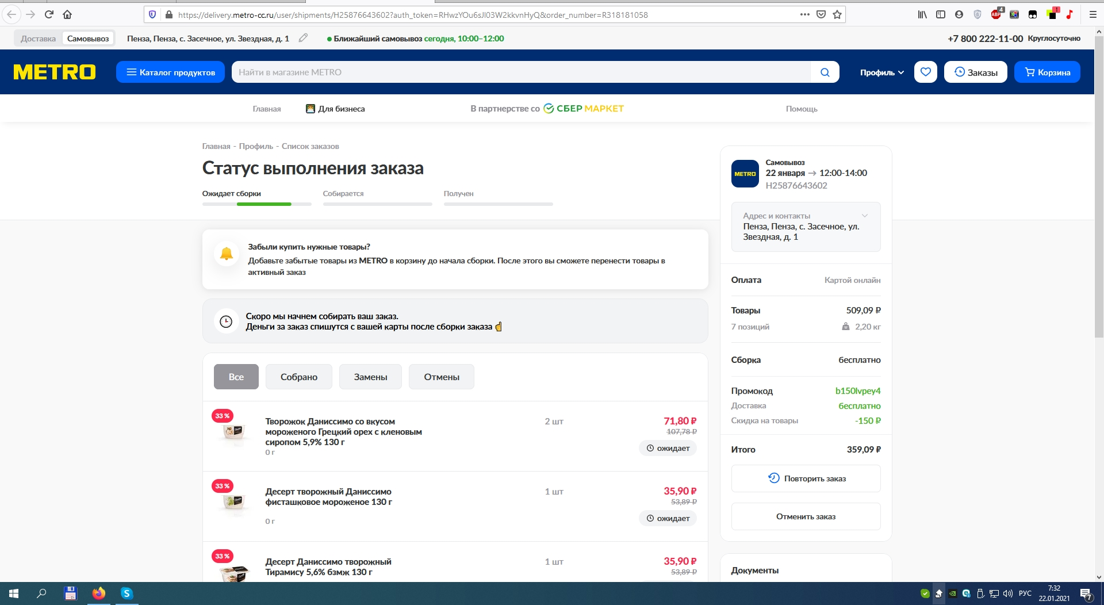Image resolution: width=1104 pixels, height=605 pixels.
Task: Show Firefox sidebars icon
Action: point(941,14)
